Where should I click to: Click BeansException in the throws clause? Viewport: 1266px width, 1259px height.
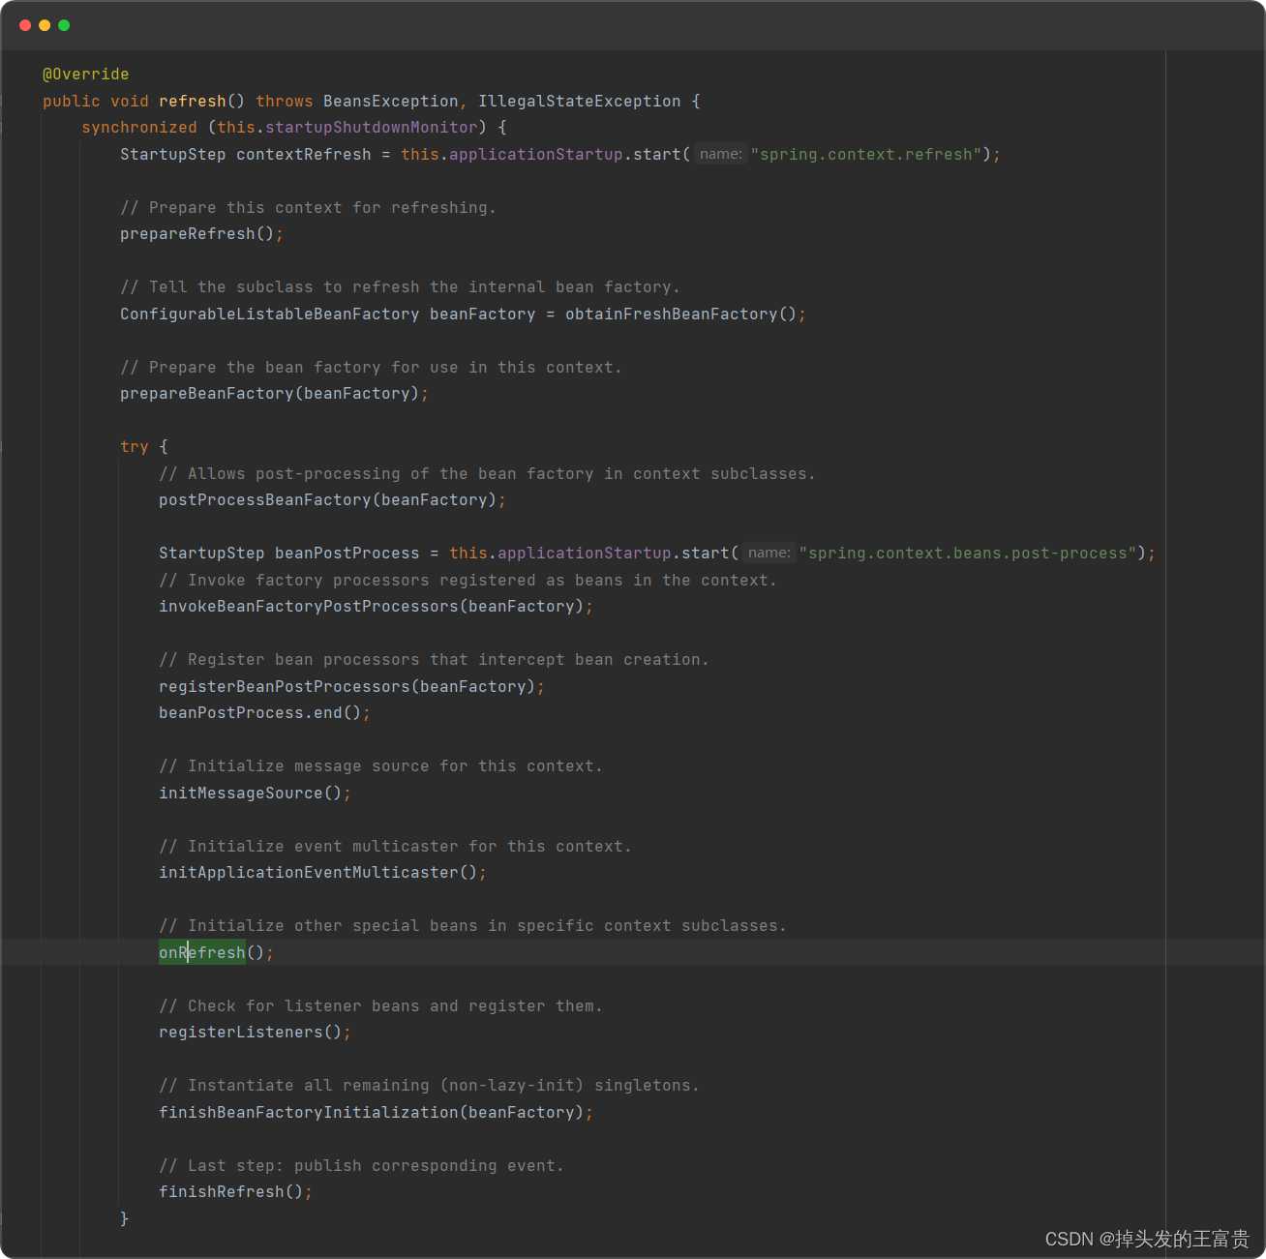click(391, 102)
